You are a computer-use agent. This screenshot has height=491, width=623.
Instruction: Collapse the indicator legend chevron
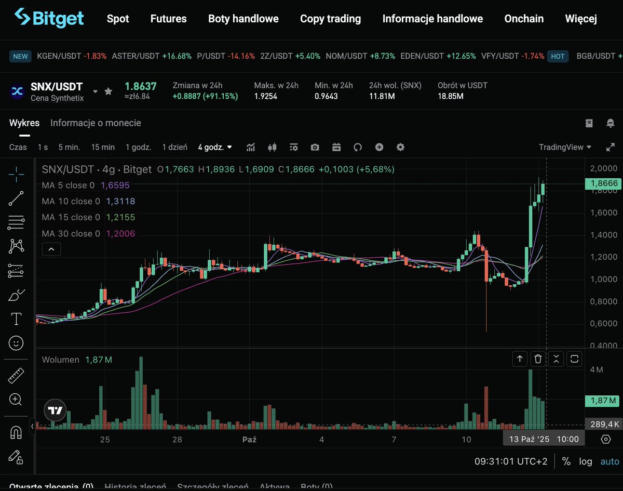click(51, 249)
